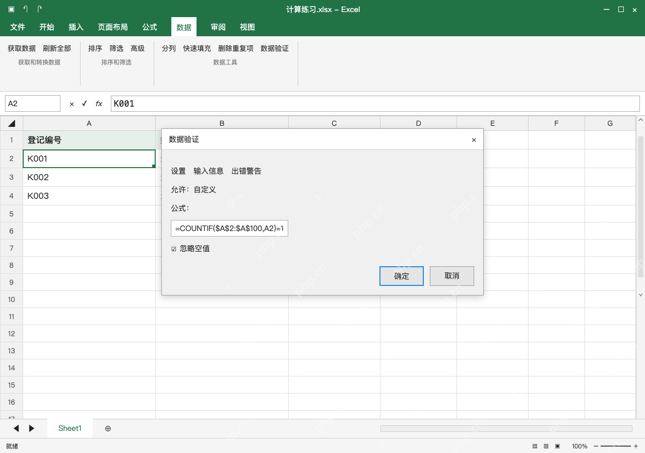This screenshot has width=645, height=453.
Task: Select cell containing K003
Action: (89, 196)
